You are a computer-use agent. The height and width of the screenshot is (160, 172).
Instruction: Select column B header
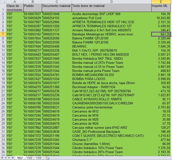[x=33, y=2]
